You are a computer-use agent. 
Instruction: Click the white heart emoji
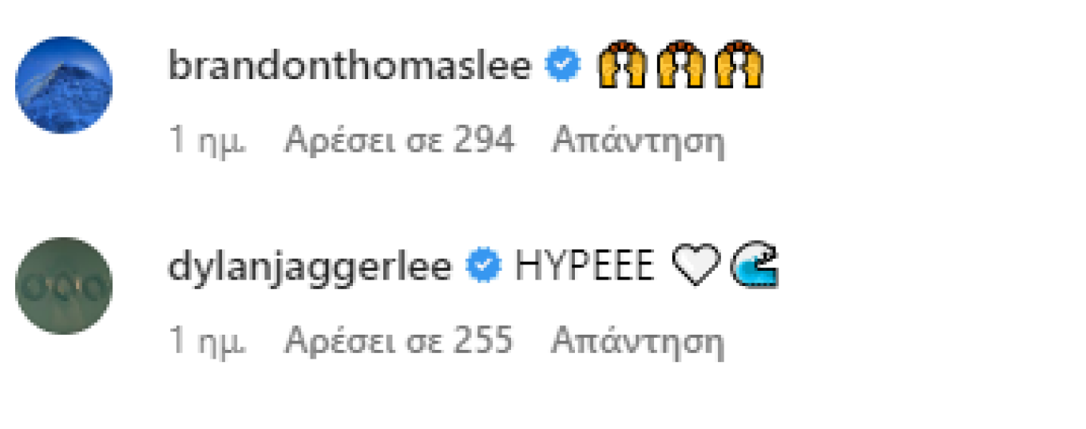[696, 268]
